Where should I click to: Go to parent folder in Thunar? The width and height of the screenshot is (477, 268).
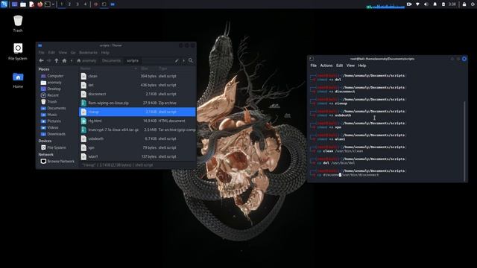(x=57, y=60)
